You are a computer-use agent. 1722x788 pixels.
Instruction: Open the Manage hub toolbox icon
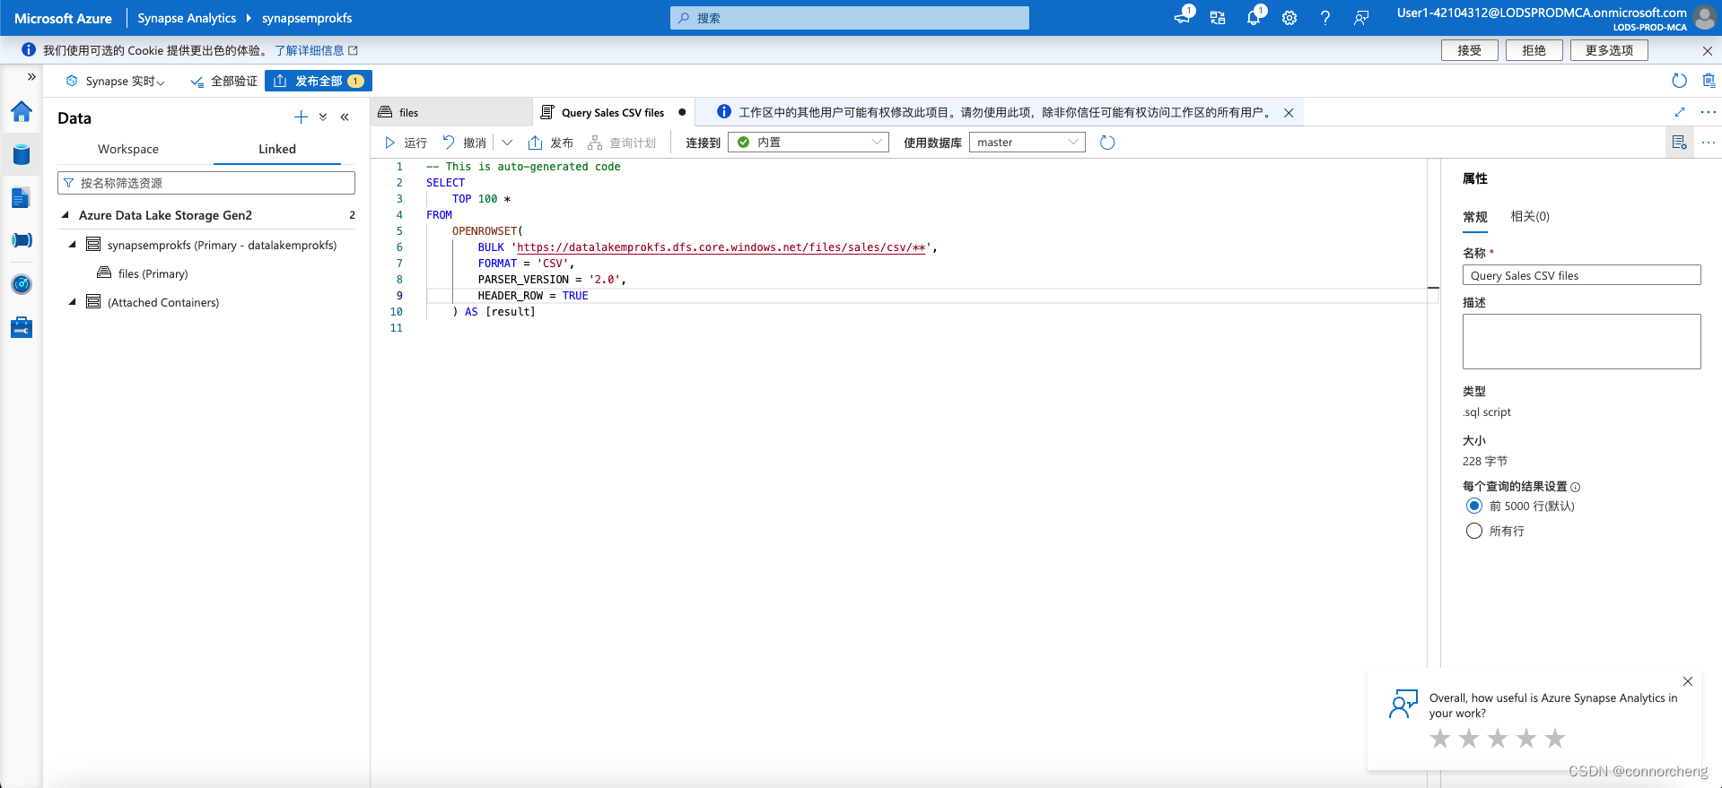coord(22,327)
